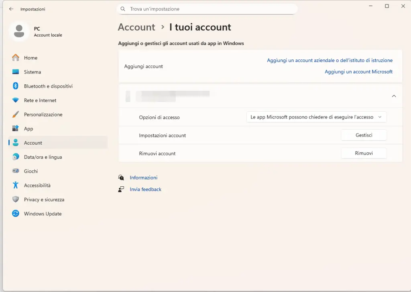Click the Home icon in sidebar
The image size is (411, 292).
(16, 58)
